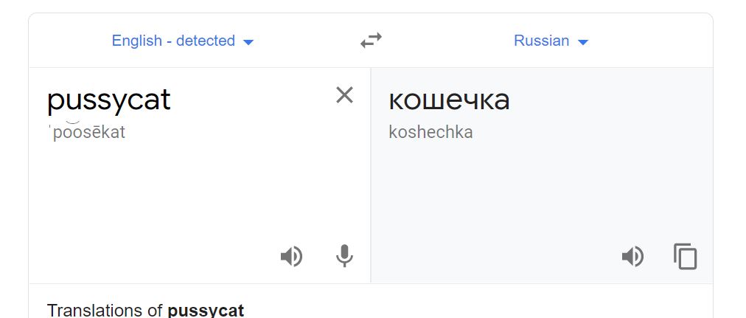Start voice input with the microphone
746x318 pixels.
point(344,256)
